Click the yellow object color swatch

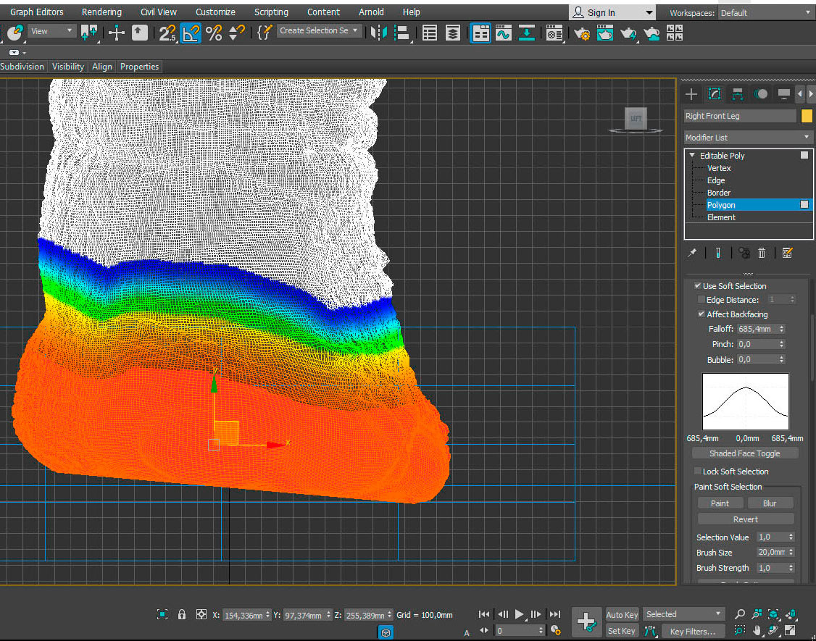point(807,116)
